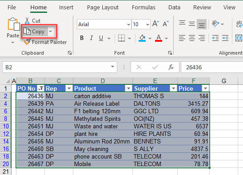Select cell containing Methylated Spirits
Viewport: 243px width, 175px height.
(x=103, y=119)
